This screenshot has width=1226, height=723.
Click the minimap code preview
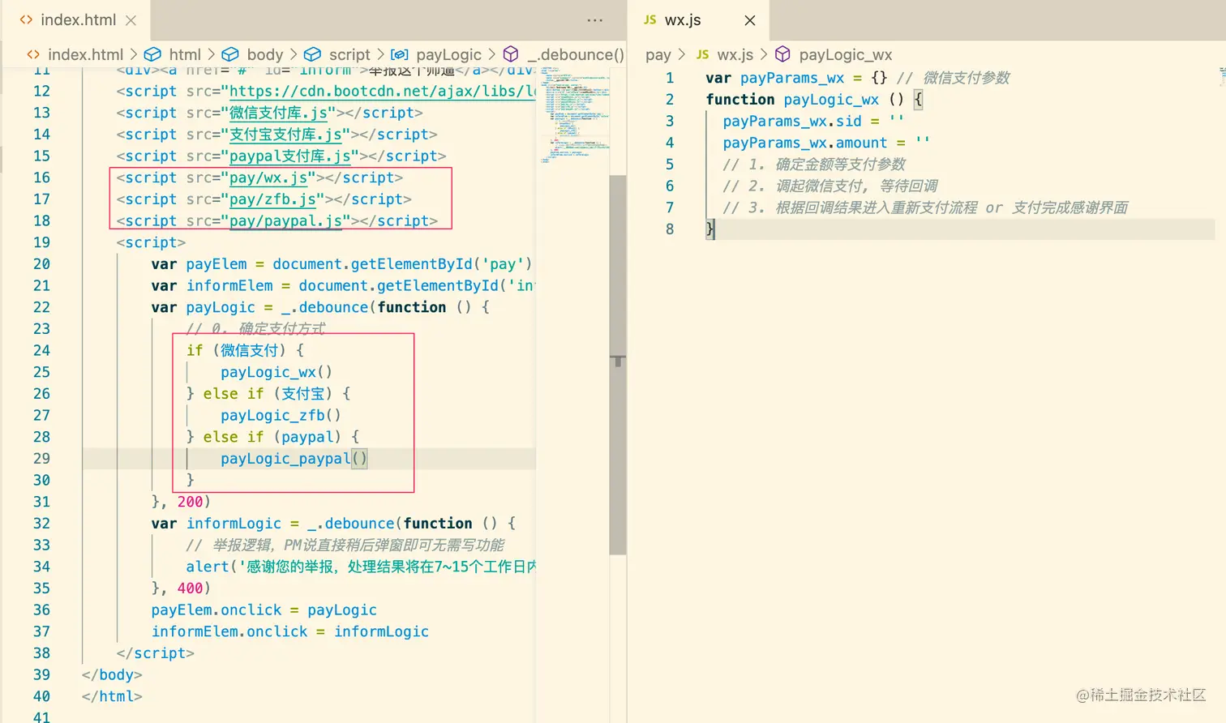[576, 113]
